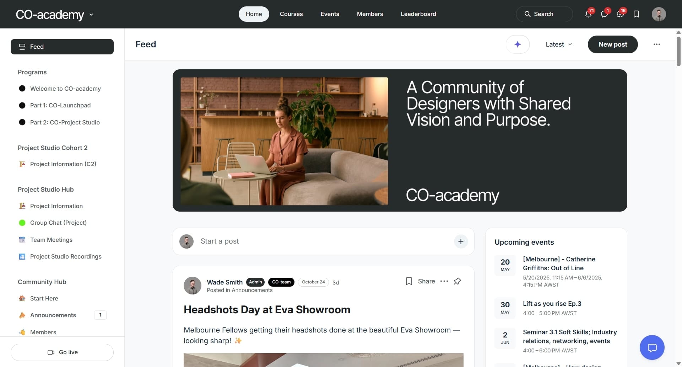Bookmark Wade Smith's Headshots Day post

[409, 281]
